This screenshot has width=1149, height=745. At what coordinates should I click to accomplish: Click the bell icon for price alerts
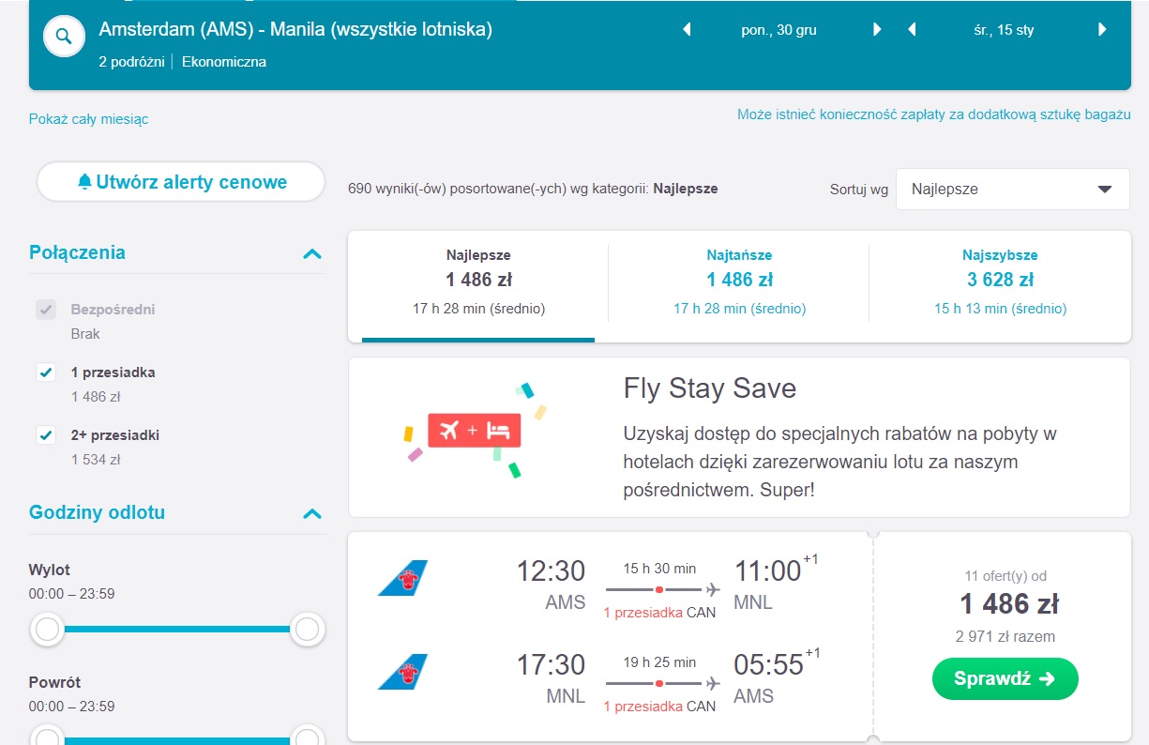tap(85, 182)
